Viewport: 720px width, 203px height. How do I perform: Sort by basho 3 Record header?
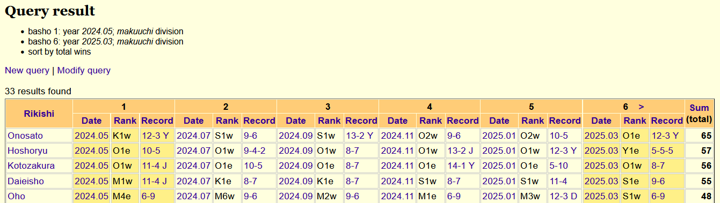[361, 121]
